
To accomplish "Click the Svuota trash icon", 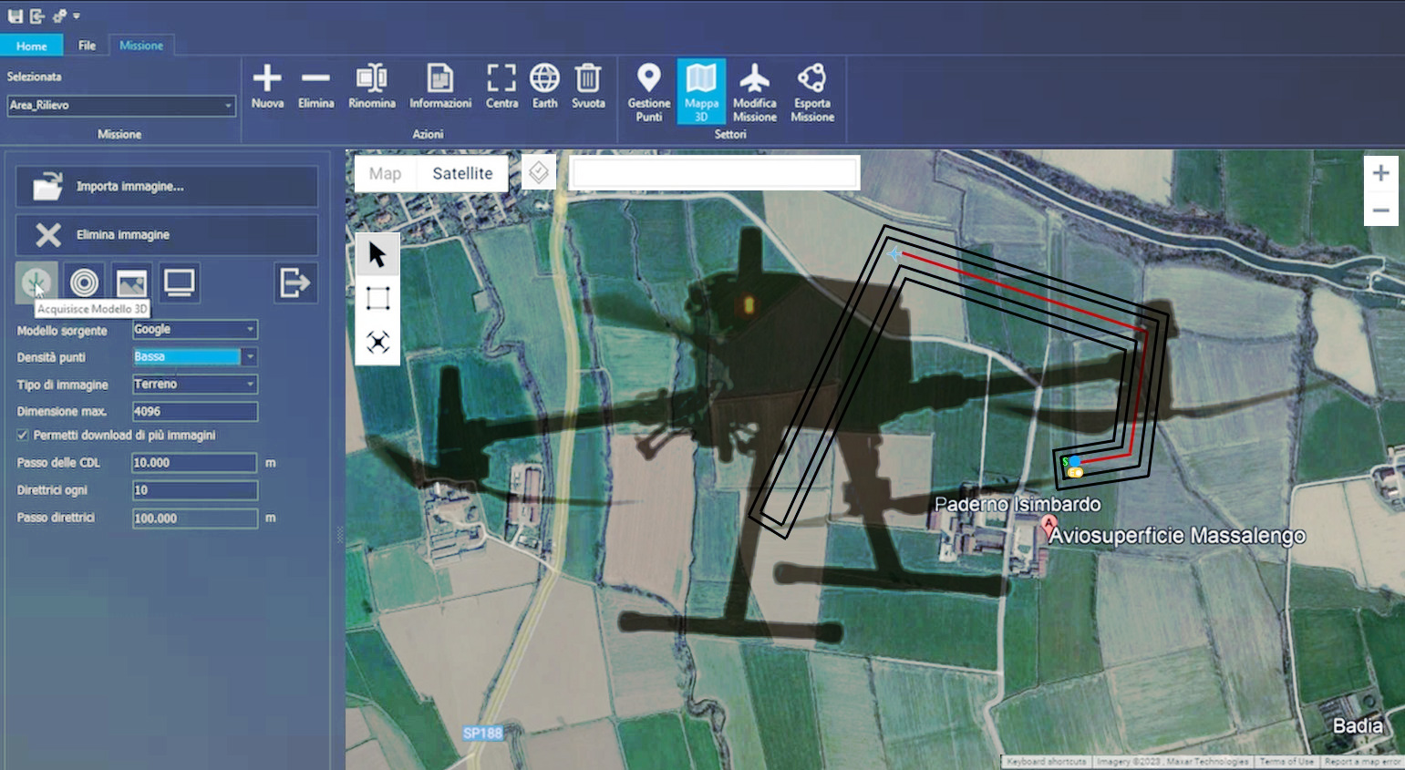I will [588, 79].
